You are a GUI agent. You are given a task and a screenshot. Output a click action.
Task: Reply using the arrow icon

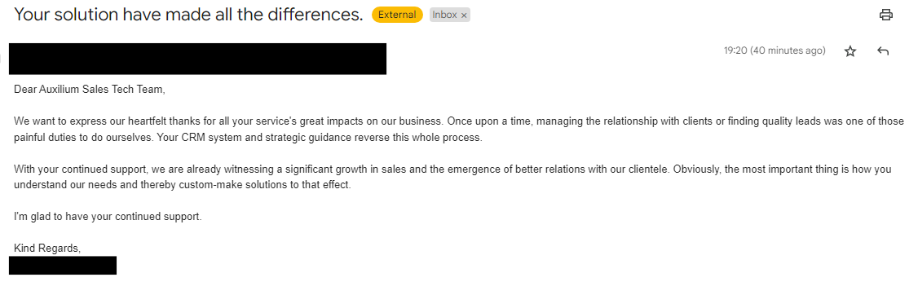pos(883,51)
